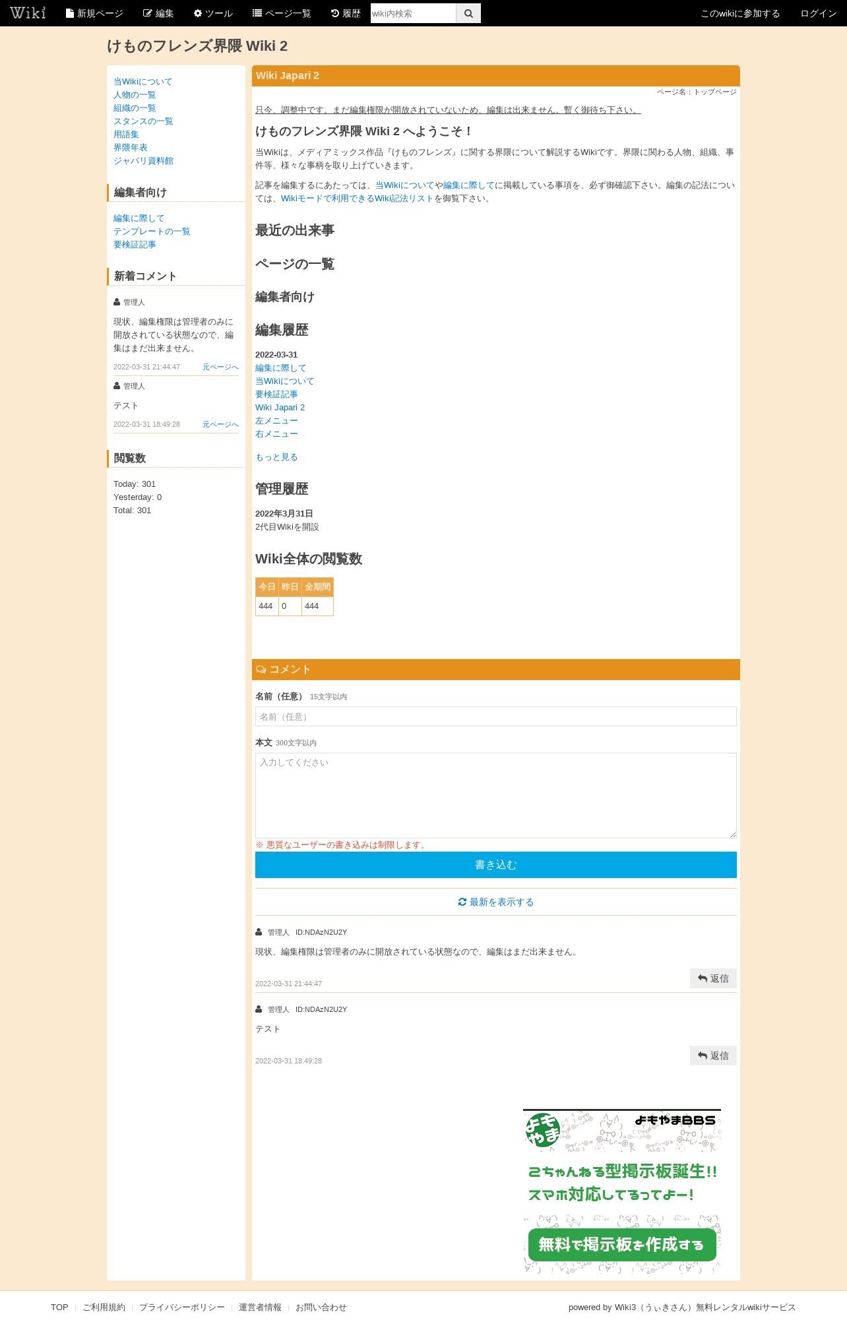This screenshot has width=847, height=1324.
Task: Open 要検証記事 in the sidebar
Action: (x=135, y=245)
